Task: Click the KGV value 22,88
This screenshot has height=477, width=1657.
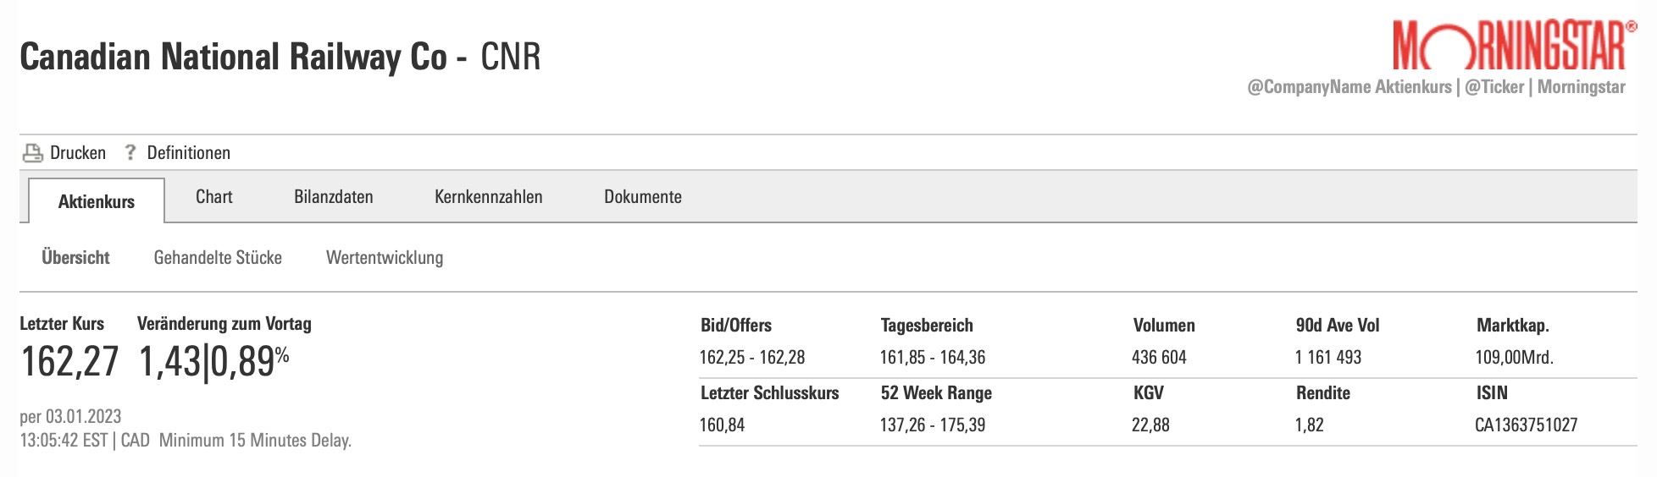Action: coord(1150,425)
